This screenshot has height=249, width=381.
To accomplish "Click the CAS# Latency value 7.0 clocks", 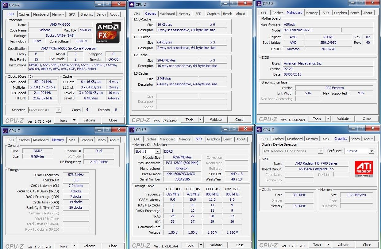I will coord(76,186).
